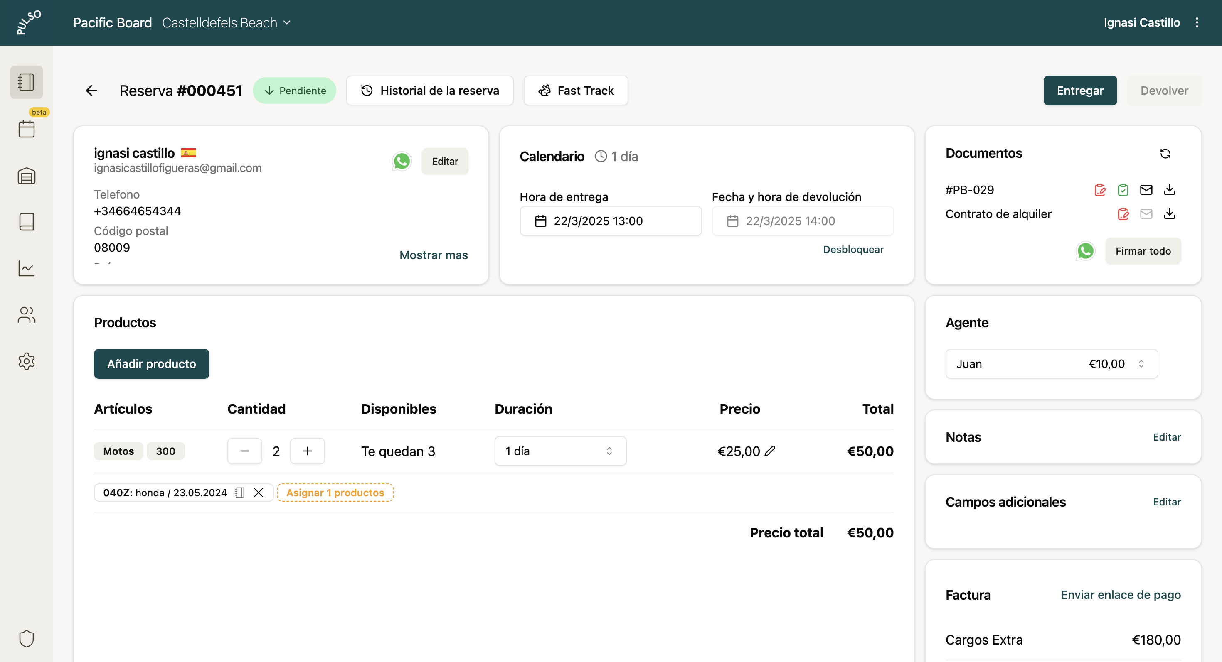
Task: Remove assigned product 040Z honda
Action: coord(258,493)
